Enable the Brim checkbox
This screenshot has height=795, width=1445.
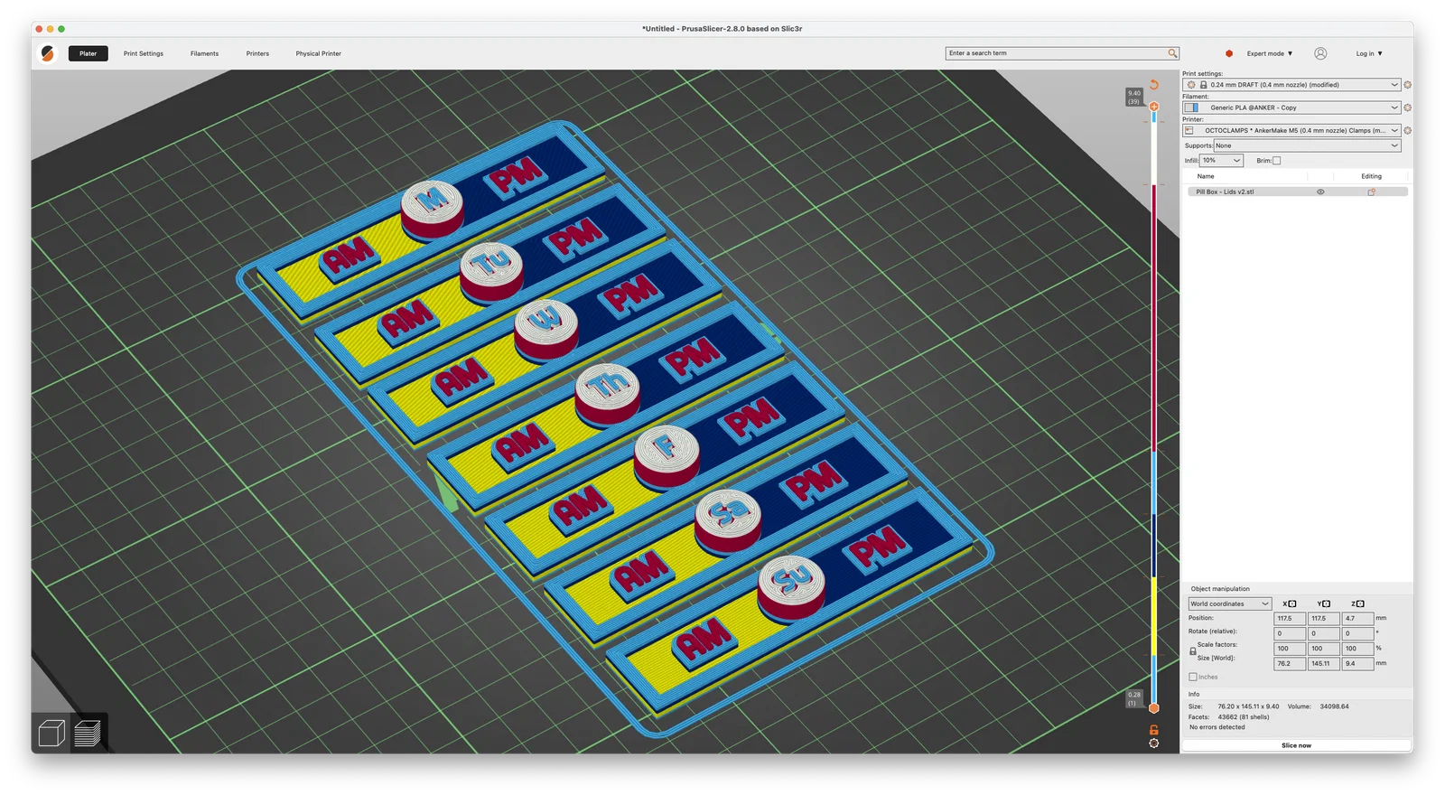(1276, 161)
